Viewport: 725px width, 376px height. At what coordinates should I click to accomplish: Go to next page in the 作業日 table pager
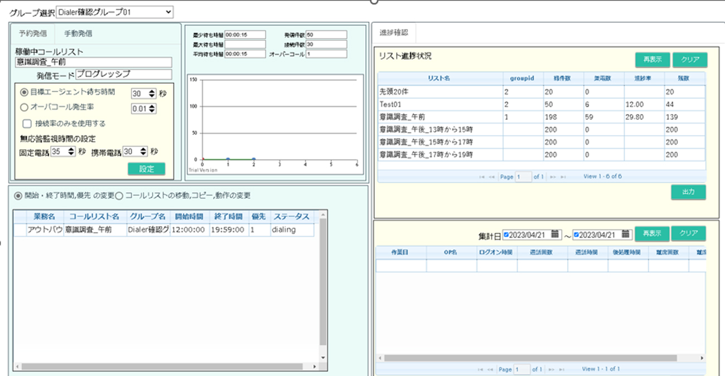pos(552,369)
